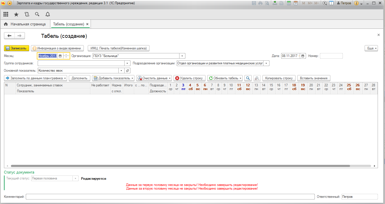Screen dimensions: 385x204
Task: Open notifications bell icon
Action: (48, 14)
